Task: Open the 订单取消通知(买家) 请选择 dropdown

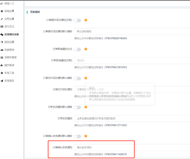Action: [x=132, y=60]
